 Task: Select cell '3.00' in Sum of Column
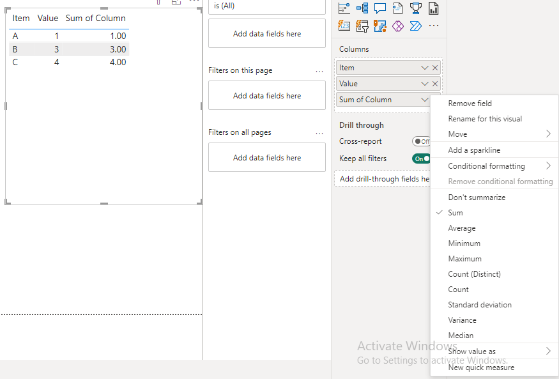(118, 49)
